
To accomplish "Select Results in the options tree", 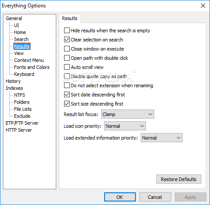I will coord(22,46).
